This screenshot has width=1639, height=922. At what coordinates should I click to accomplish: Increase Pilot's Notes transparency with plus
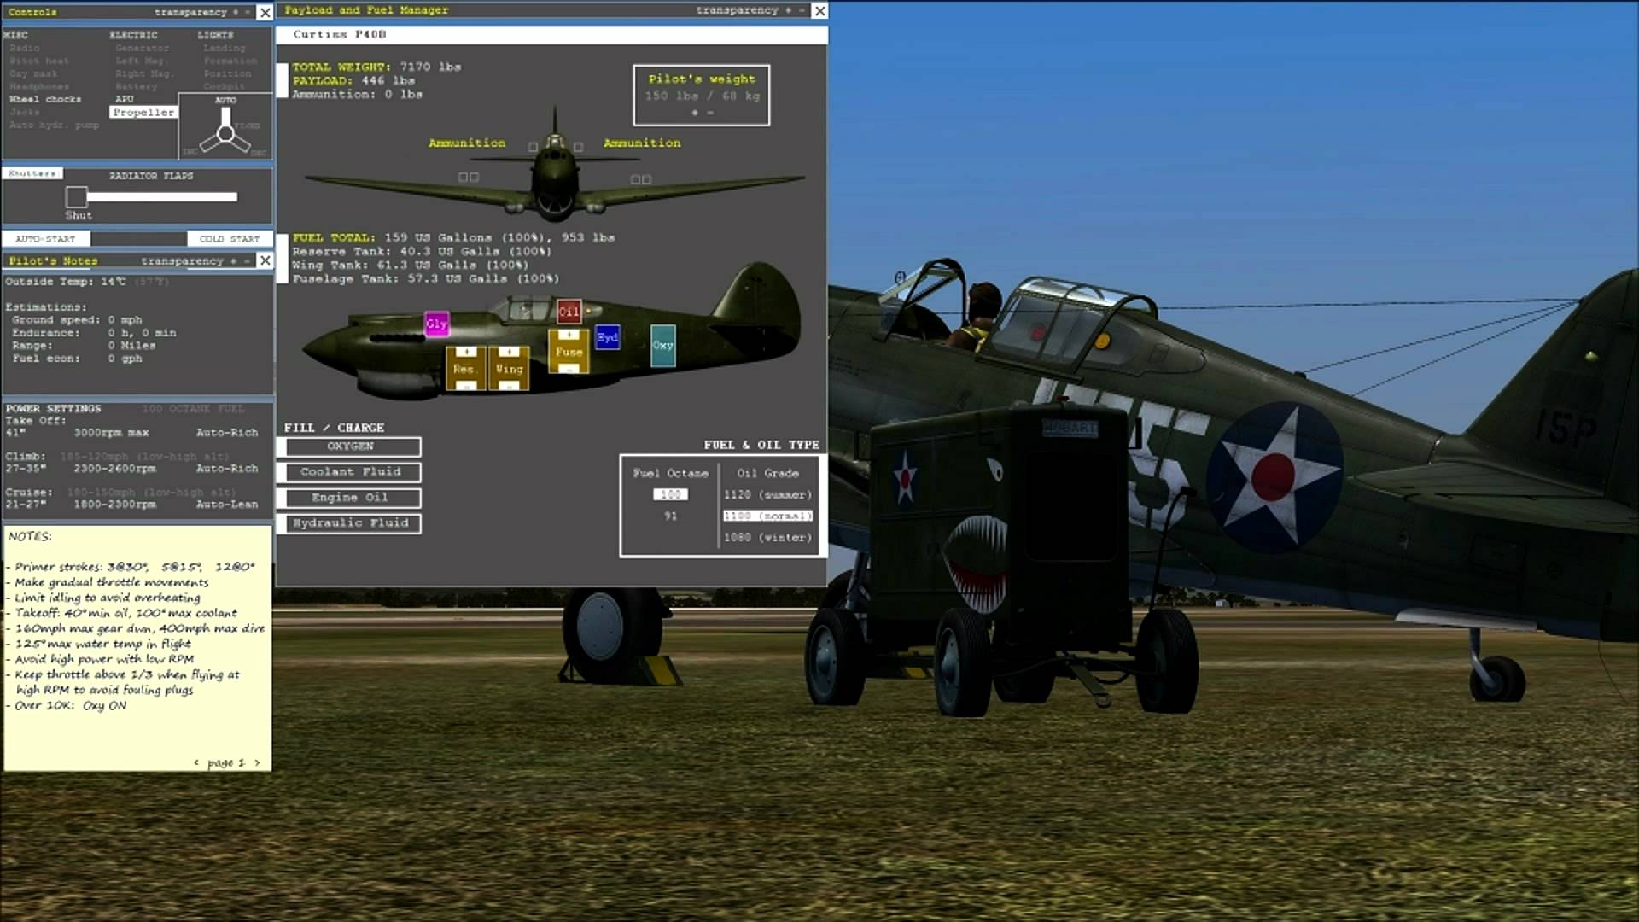[x=235, y=260]
